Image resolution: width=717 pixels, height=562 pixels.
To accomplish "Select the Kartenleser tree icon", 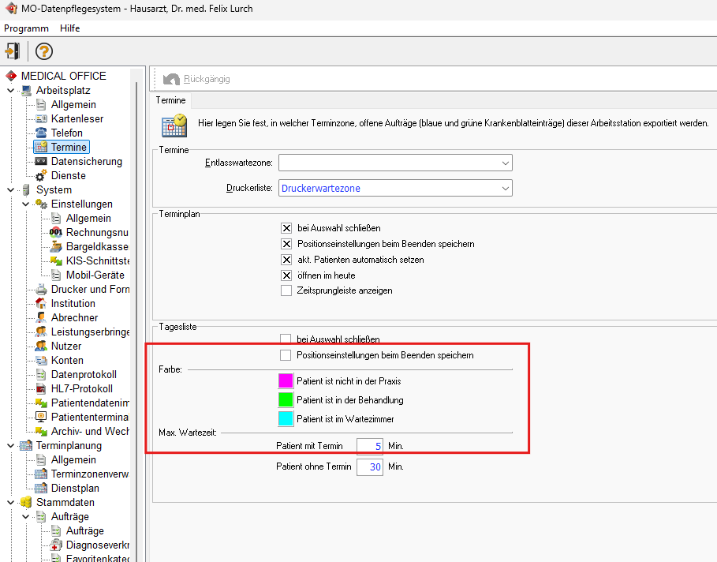I will (x=41, y=118).
